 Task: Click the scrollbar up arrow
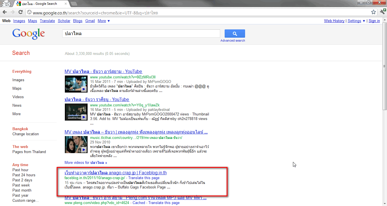click(x=384, y=19)
